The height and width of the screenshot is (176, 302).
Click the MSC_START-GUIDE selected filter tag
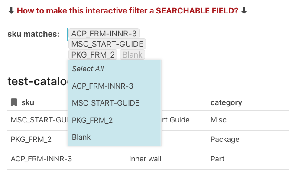click(107, 44)
